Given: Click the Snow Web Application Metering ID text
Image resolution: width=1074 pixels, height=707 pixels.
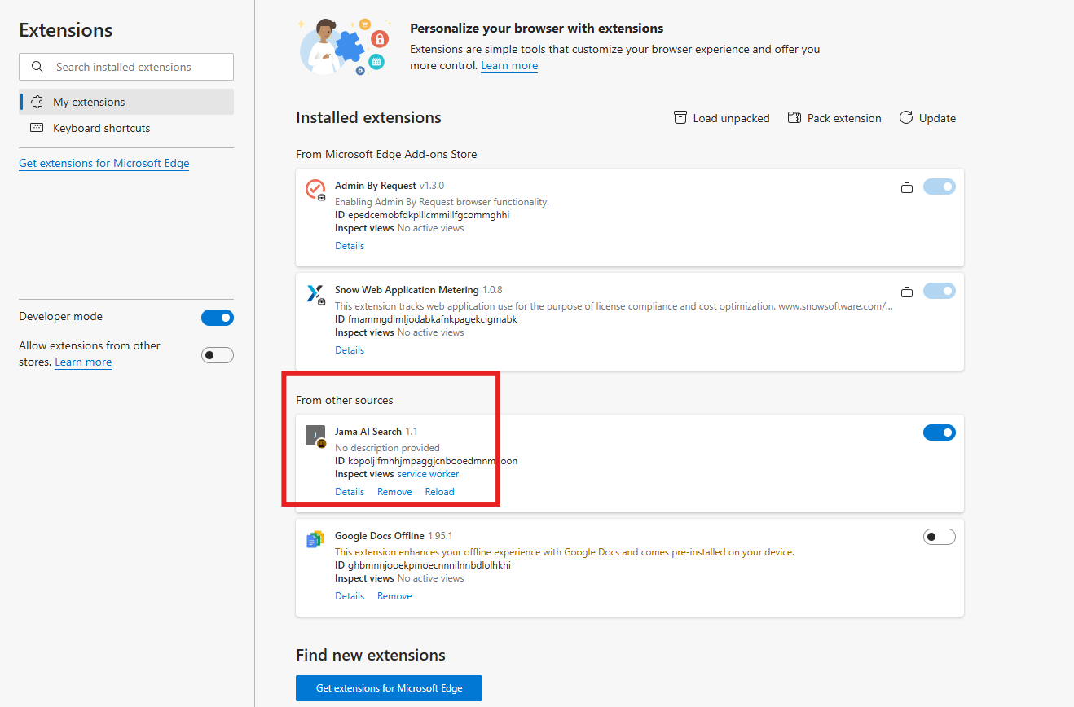Looking at the screenshot, I should tap(426, 319).
